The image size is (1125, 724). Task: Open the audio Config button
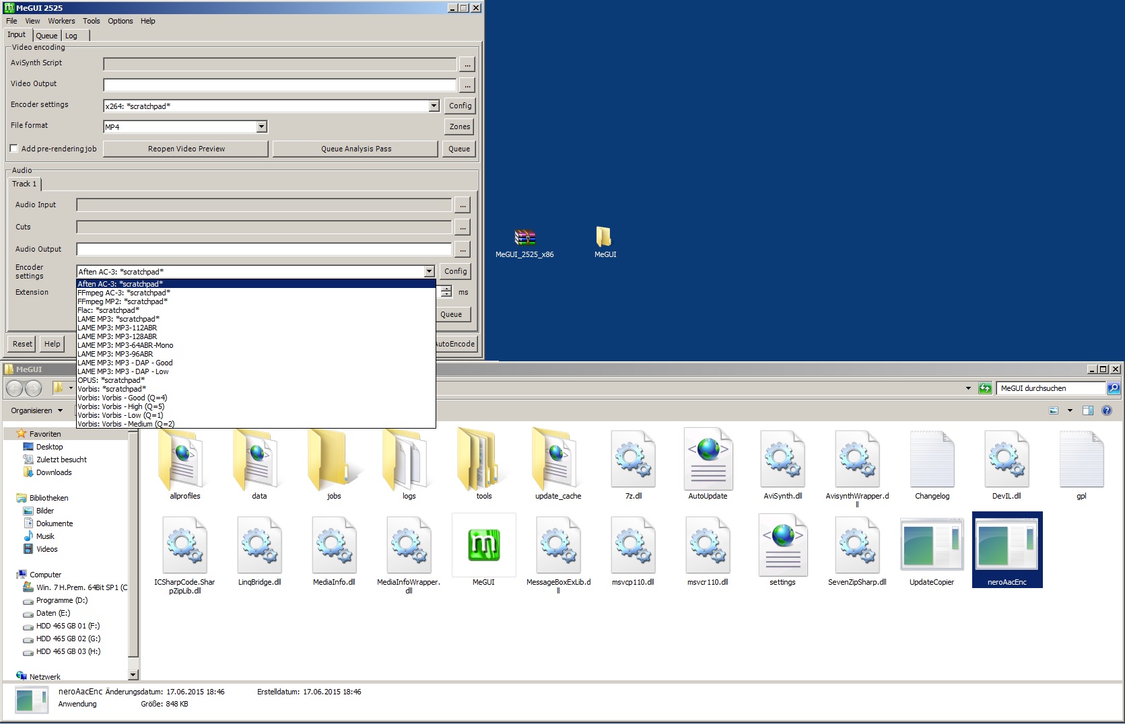click(456, 271)
